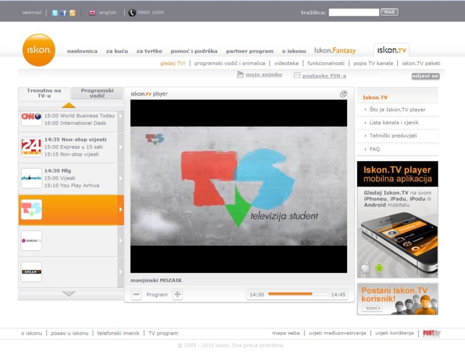This screenshot has width=465, height=357.
Task: Click the odjavi se button
Action: tap(425, 76)
